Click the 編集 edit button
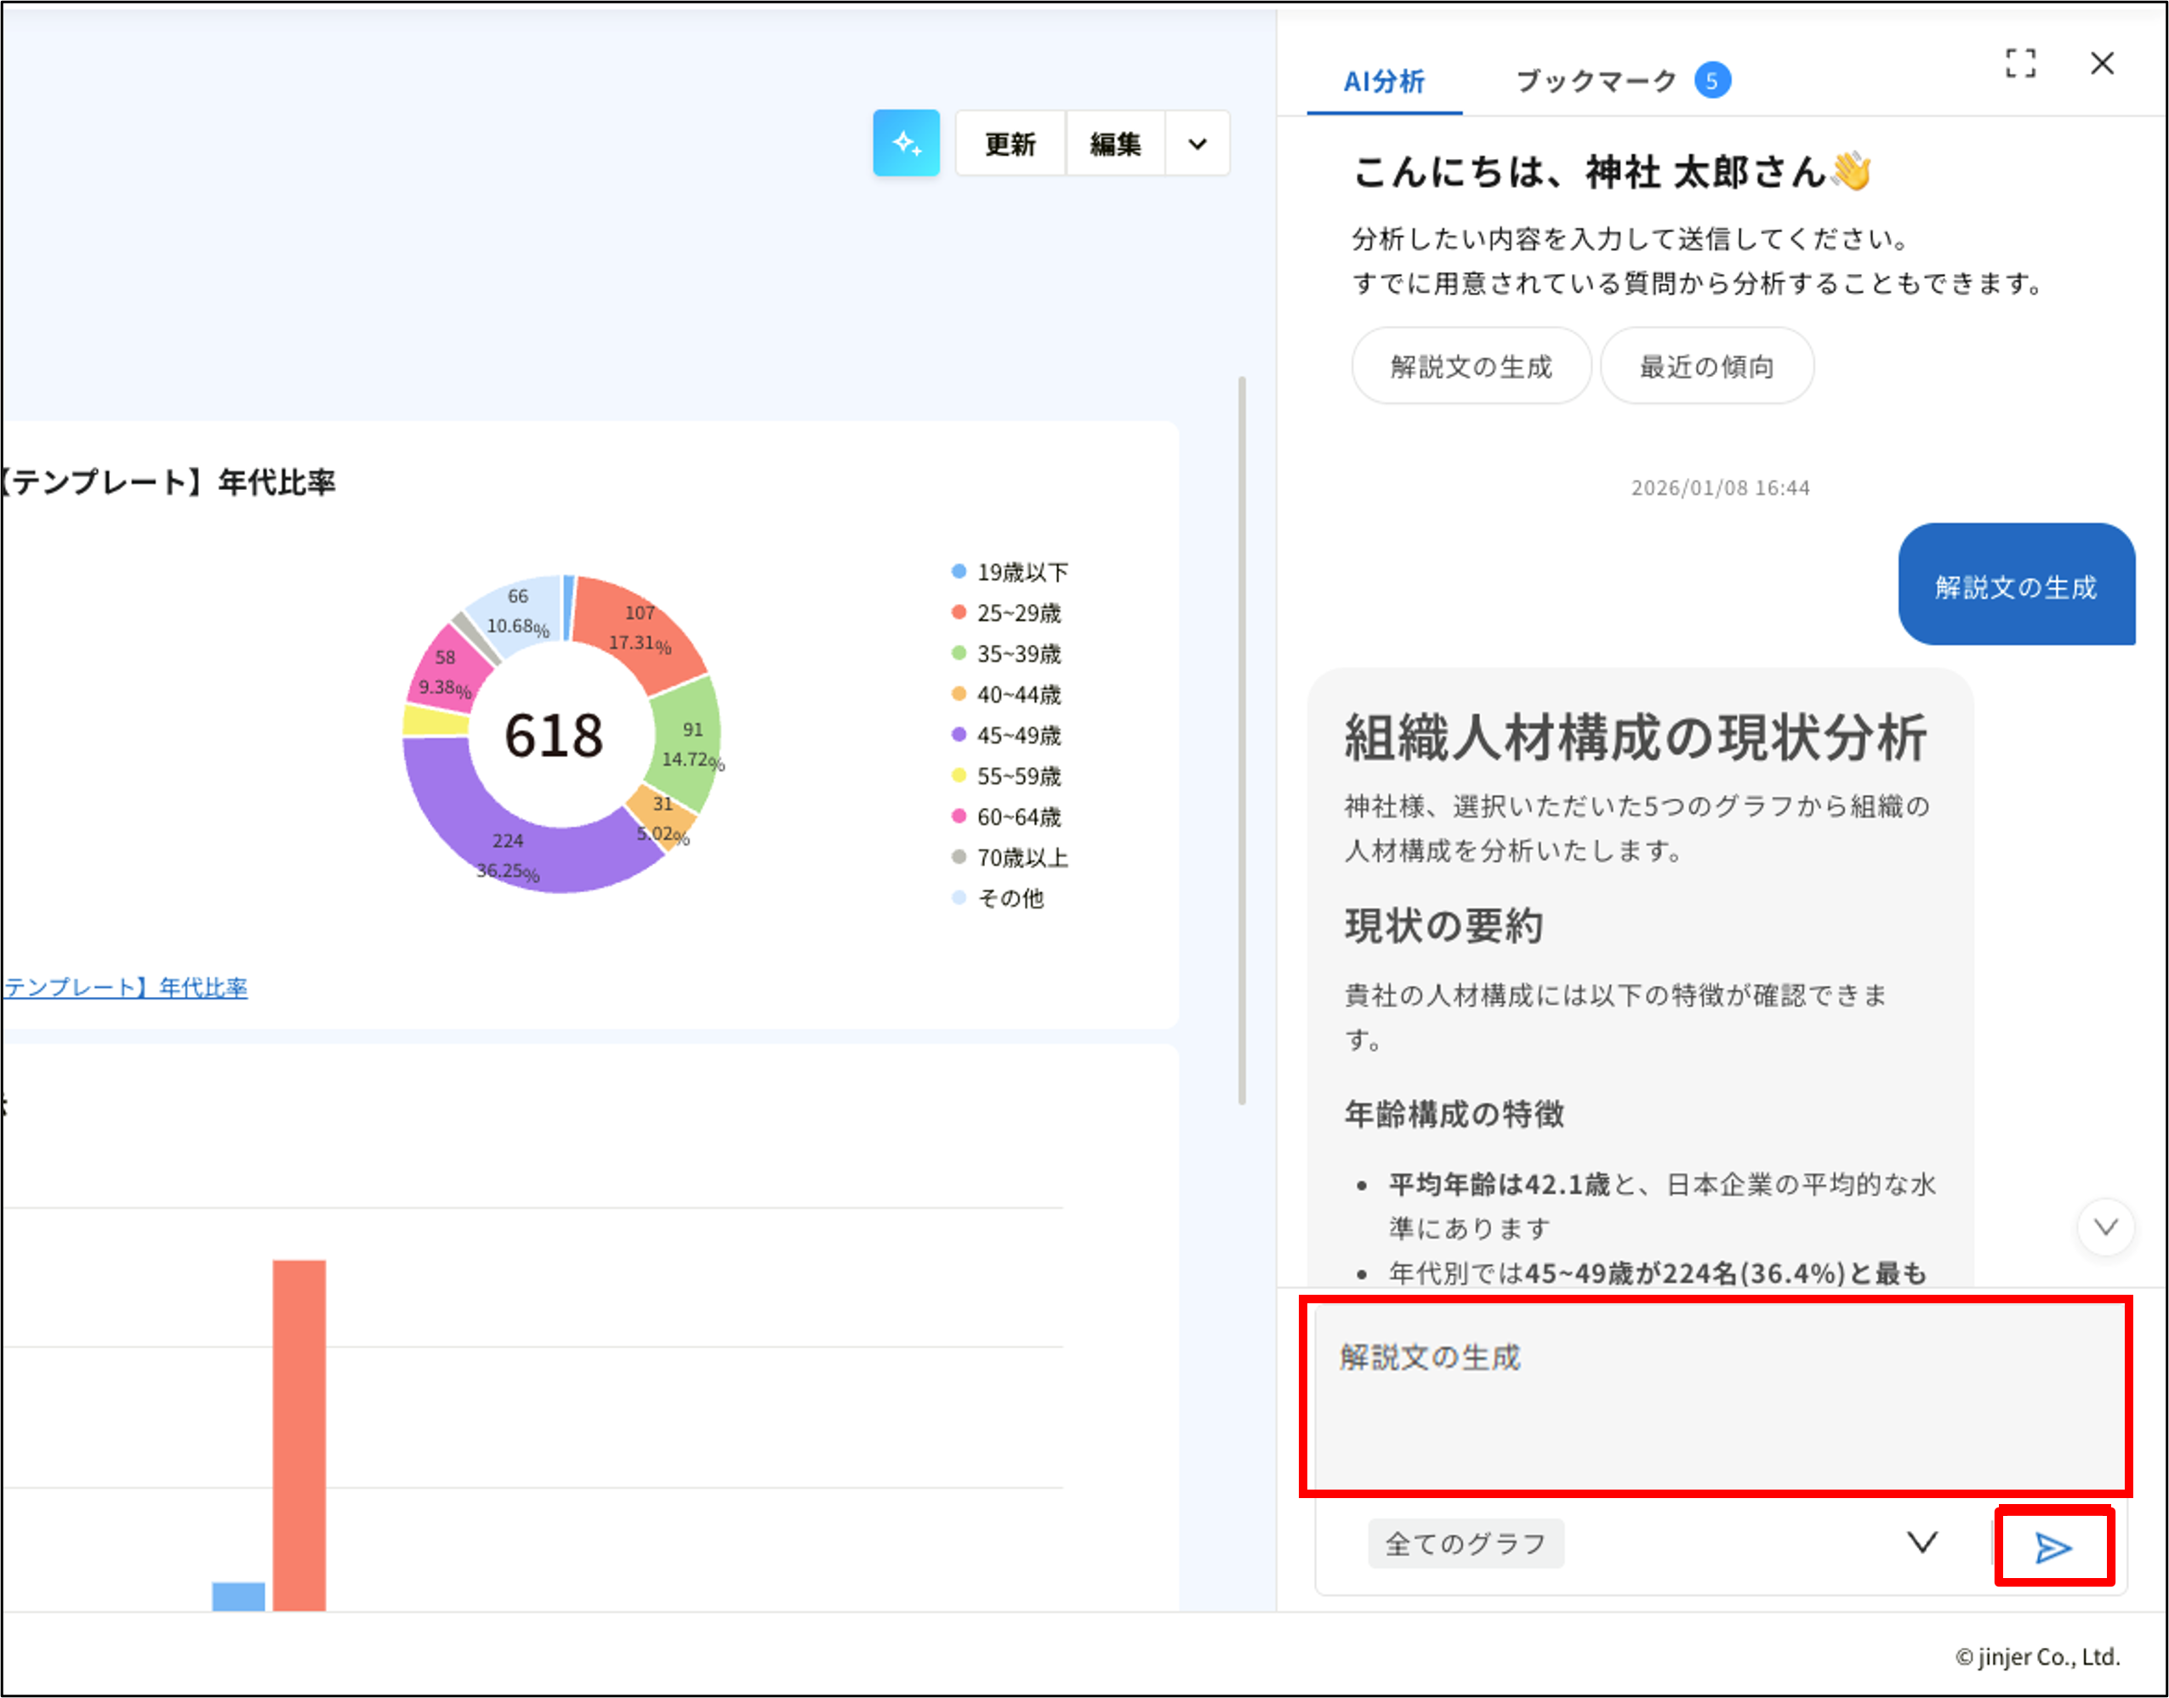The image size is (2169, 1698). (x=1115, y=143)
